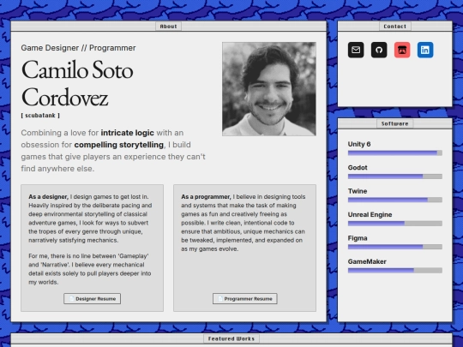Image resolution: width=463 pixels, height=347 pixels.
Task: Click the As a designer, heading text
Action: [x=48, y=197]
